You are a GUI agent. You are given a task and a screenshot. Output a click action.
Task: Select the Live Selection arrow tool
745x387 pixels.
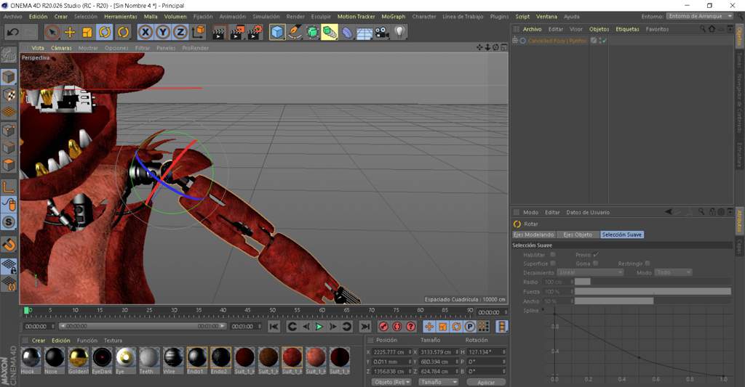coord(52,32)
